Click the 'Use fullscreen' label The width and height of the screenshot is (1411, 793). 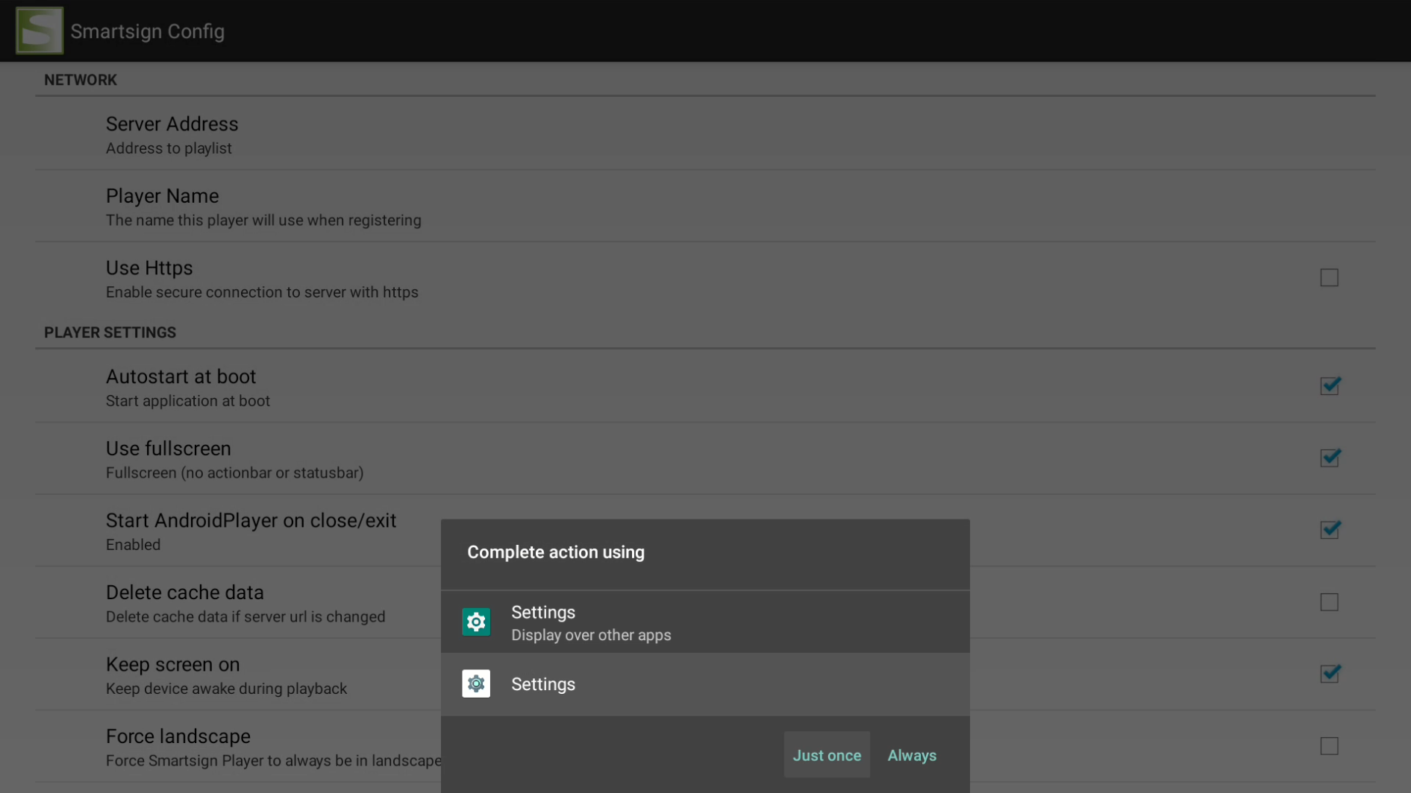[x=169, y=449]
